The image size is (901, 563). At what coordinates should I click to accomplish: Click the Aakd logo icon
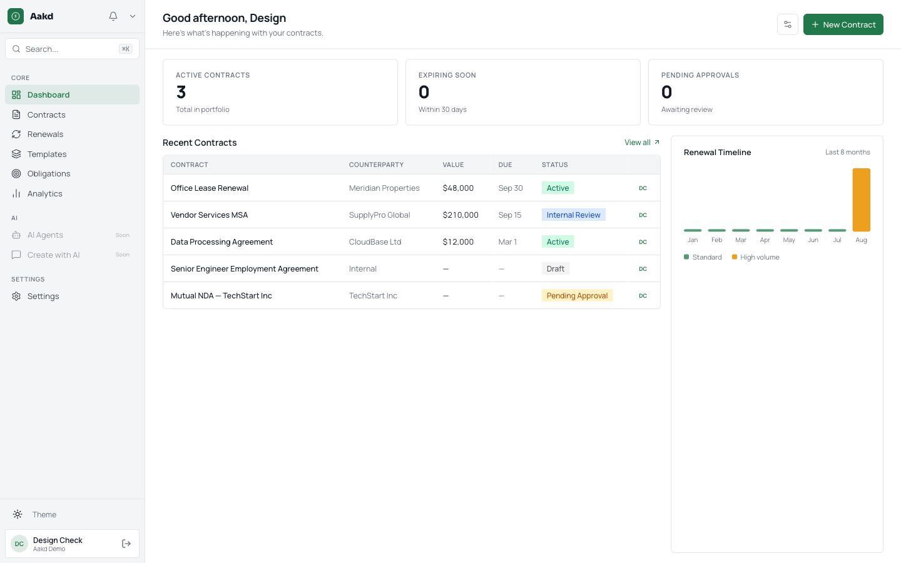[16, 16]
